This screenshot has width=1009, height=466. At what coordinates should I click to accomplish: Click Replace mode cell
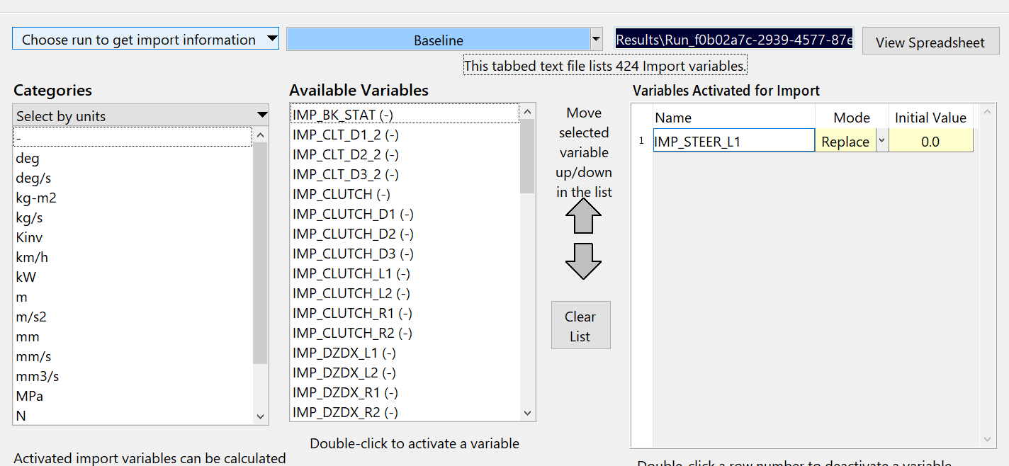click(845, 141)
